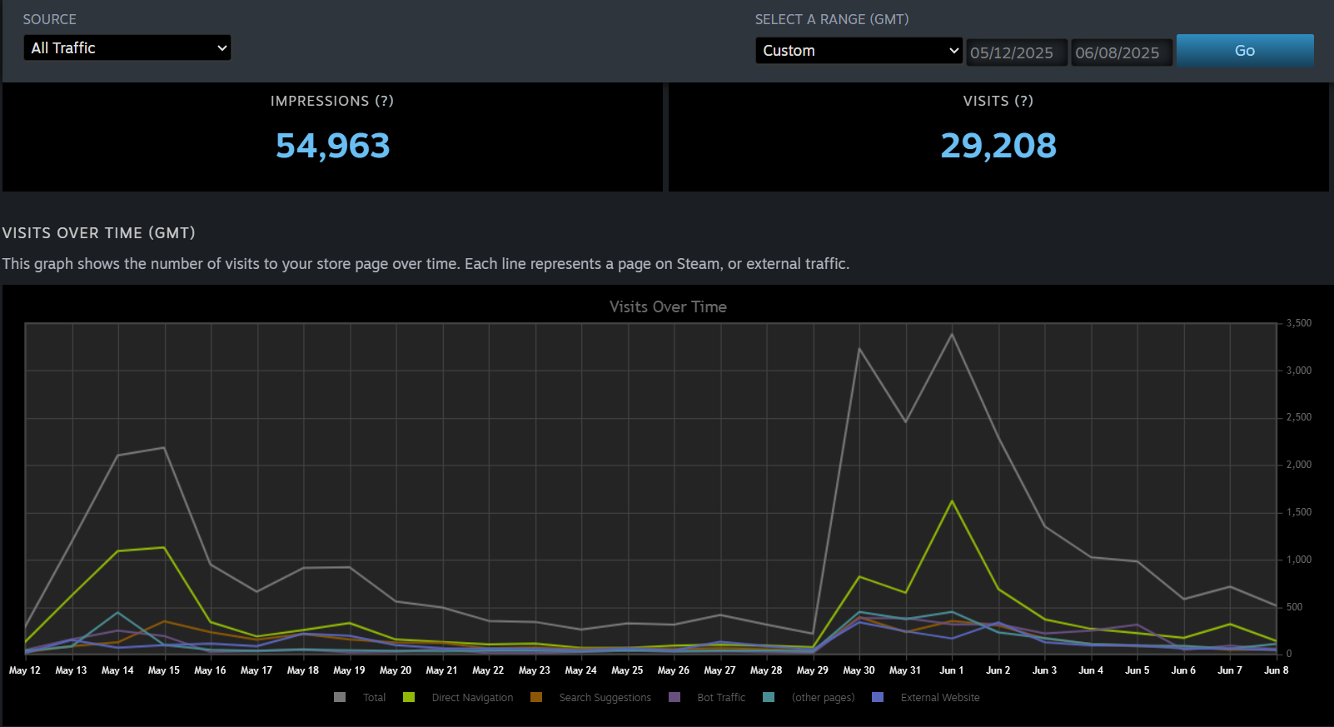
Task: Open the Impressions (?) help tooltip
Action: pos(384,101)
